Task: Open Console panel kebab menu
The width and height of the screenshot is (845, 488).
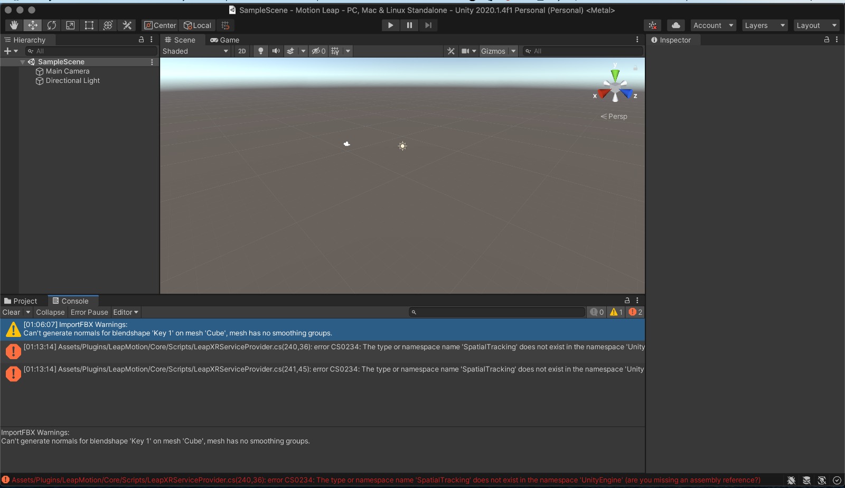Action: pyautogui.click(x=637, y=301)
